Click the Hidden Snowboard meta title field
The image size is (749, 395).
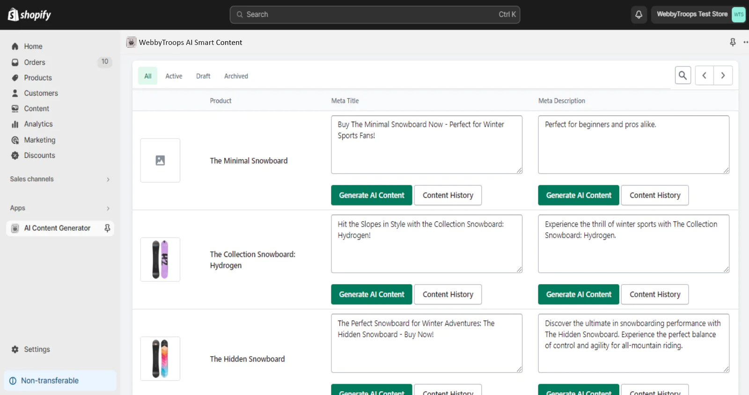coord(427,343)
